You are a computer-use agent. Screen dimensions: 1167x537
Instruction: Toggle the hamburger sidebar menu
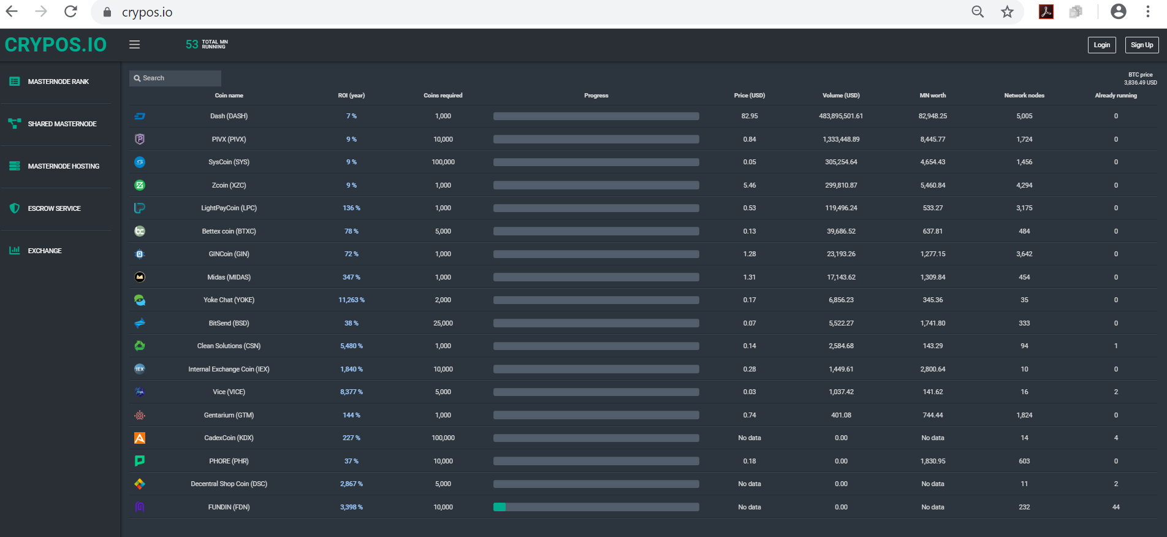click(x=135, y=44)
